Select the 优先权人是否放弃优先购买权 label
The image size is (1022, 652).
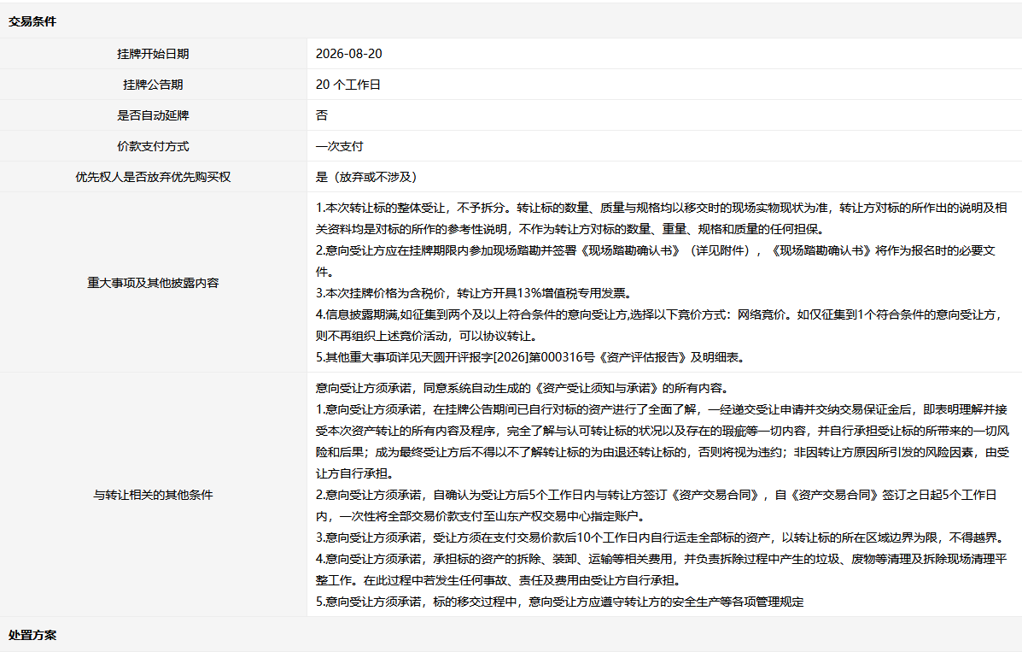pyautogui.click(x=153, y=177)
